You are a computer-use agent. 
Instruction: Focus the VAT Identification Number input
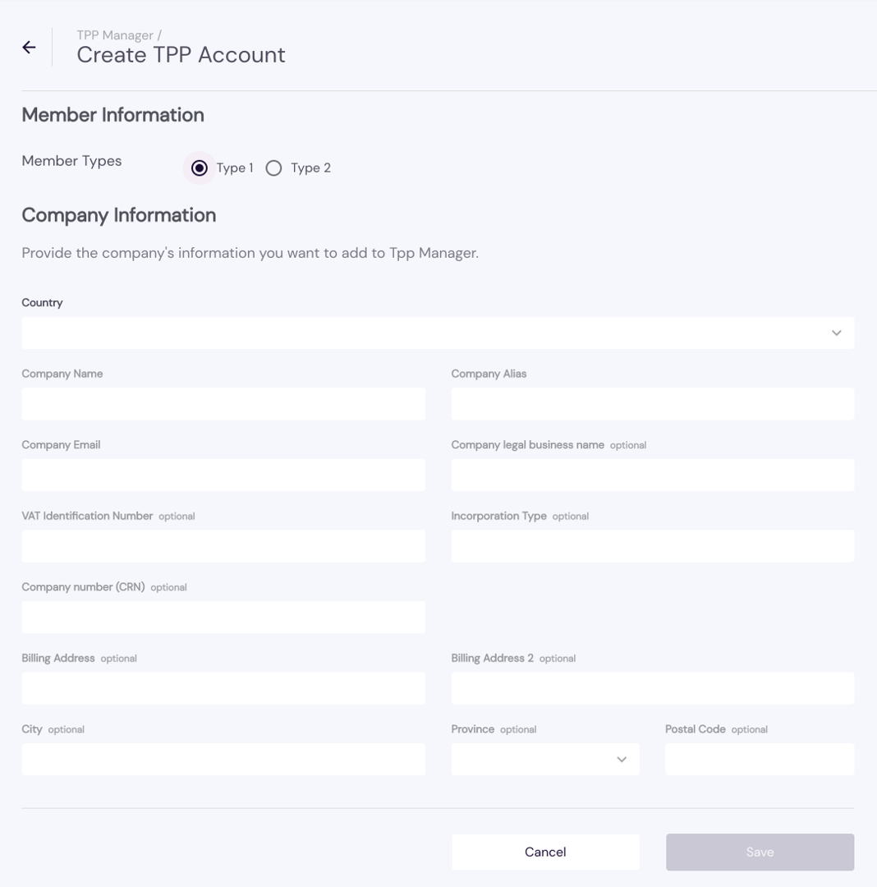223,546
